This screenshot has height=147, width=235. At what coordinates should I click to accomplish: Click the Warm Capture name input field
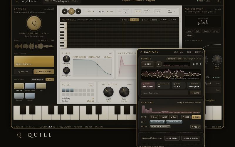(x=164, y=93)
